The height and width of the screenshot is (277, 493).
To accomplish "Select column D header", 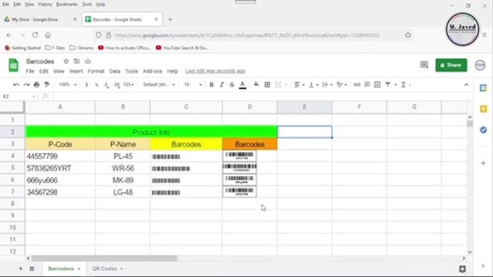I will coord(250,107).
